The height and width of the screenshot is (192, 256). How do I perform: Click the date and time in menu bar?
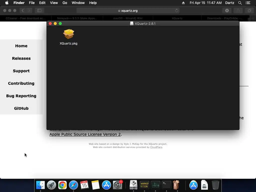(206, 3)
